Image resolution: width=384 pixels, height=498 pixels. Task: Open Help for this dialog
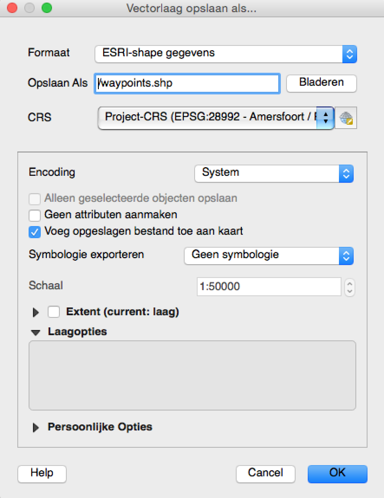pyautogui.click(x=42, y=473)
